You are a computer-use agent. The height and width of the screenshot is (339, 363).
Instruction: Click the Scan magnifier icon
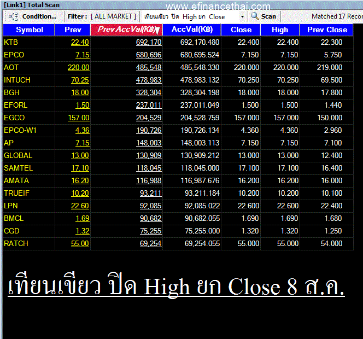pyautogui.click(x=255, y=16)
